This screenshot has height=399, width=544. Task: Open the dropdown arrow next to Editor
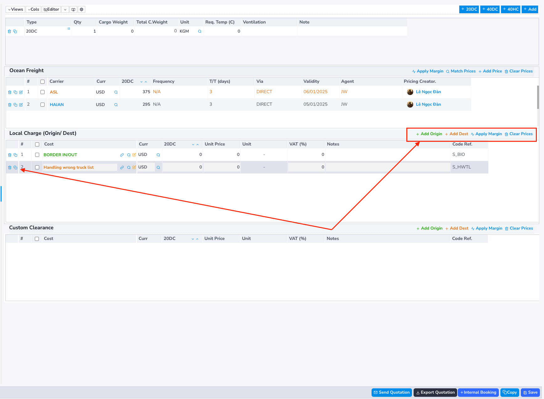(x=65, y=9)
